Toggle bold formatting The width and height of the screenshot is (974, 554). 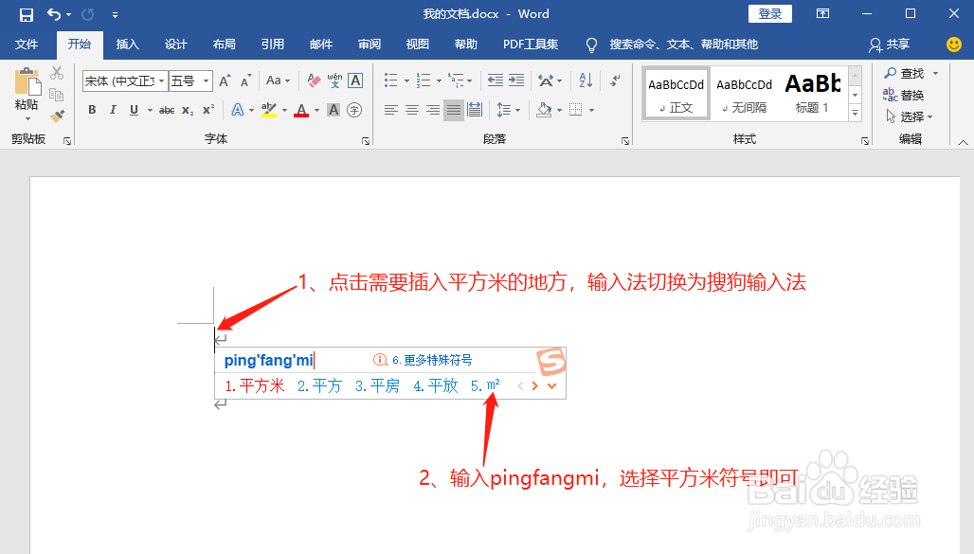[92, 110]
